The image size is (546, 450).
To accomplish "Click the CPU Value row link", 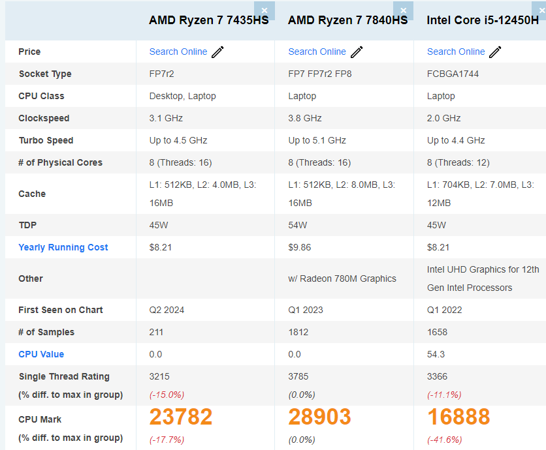I will [41, 354].
